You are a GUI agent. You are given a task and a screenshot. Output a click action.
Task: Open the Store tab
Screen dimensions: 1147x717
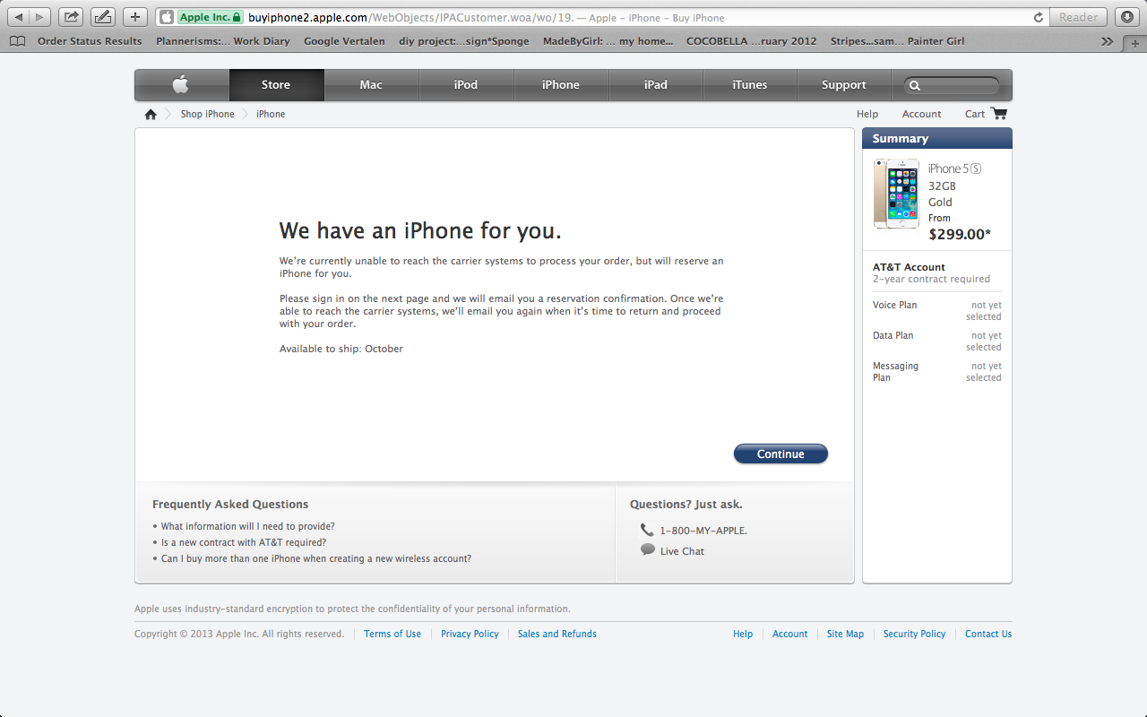click(x=276, y=85)
